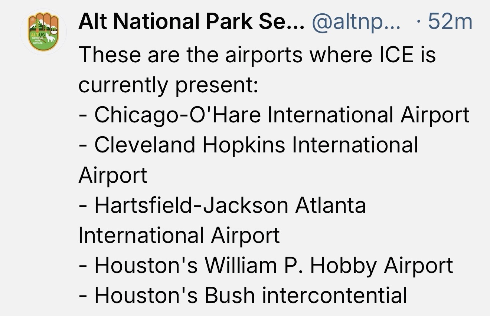This screenshot has height=316, width=490.
Task: Click the misspelled word "intercontential"
Action: (x=335, y=296)
